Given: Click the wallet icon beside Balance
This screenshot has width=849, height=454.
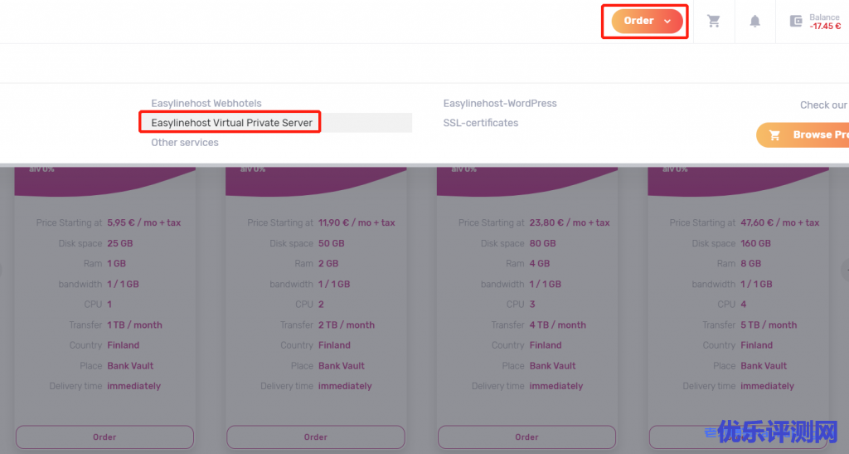Looking at the screenshot, I should [796, 22].
